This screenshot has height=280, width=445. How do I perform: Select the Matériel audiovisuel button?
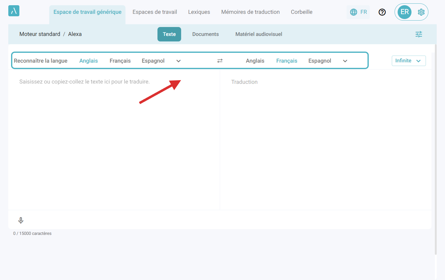[259, 34]
